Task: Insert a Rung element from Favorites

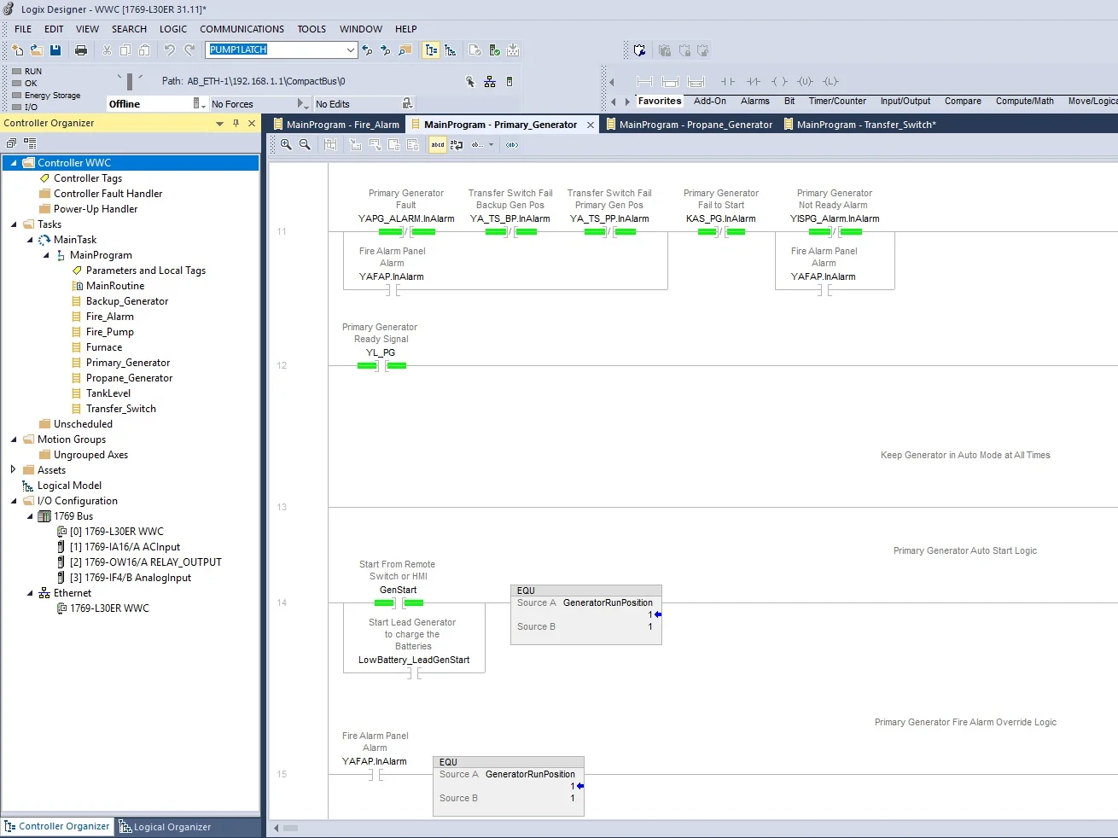Action: [645, 82]
